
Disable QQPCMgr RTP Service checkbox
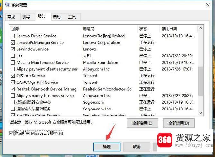13,82
